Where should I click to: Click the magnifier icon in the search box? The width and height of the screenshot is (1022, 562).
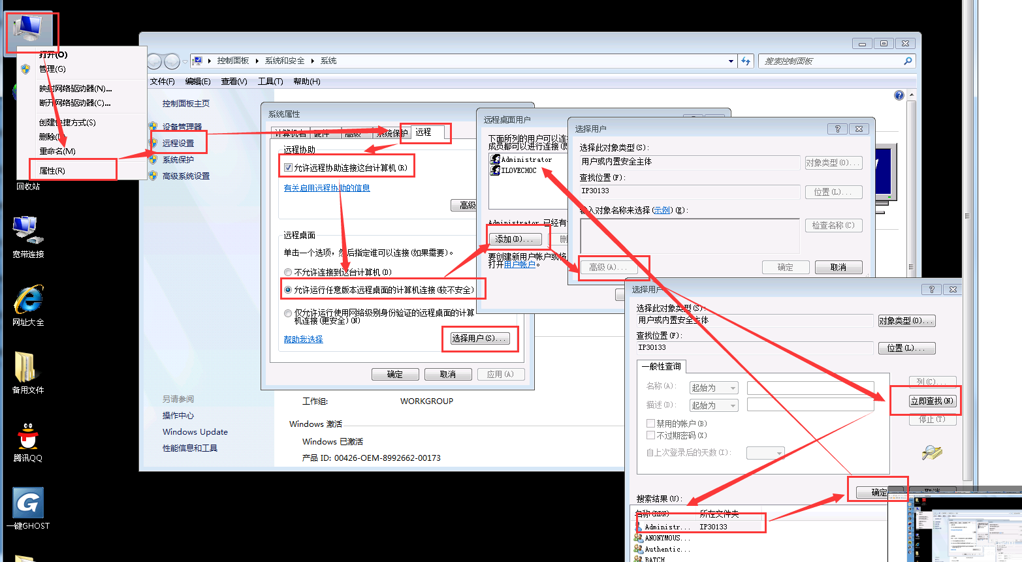pos(908,61)
